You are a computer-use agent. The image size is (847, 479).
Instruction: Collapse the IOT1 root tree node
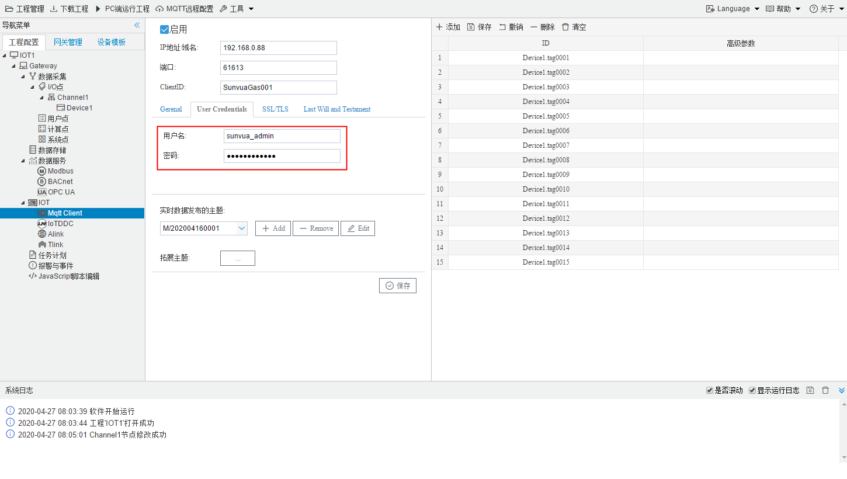pyautogui.click(x=5, y=55)
